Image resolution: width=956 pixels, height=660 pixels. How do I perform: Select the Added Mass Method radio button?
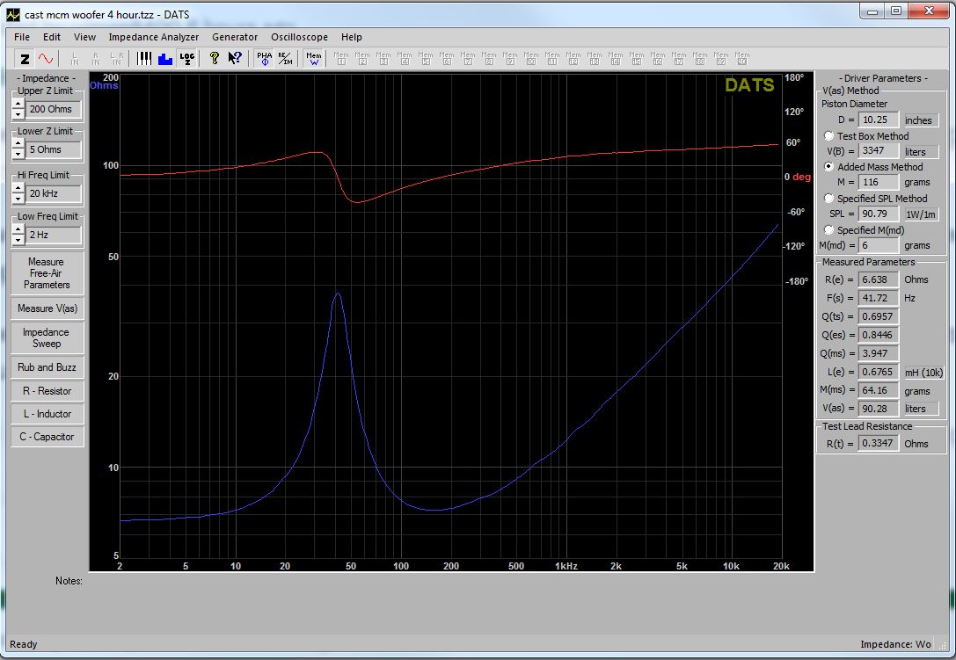point(829,166)
